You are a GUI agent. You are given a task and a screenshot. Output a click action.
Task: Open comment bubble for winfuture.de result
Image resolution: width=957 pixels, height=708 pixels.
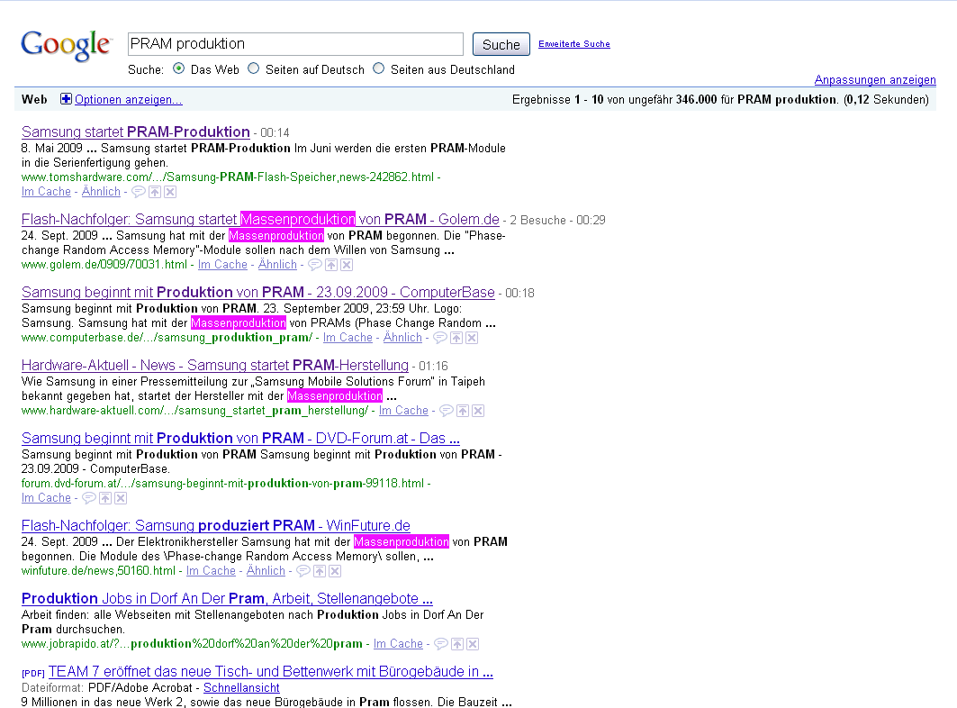tap(303, 571)
